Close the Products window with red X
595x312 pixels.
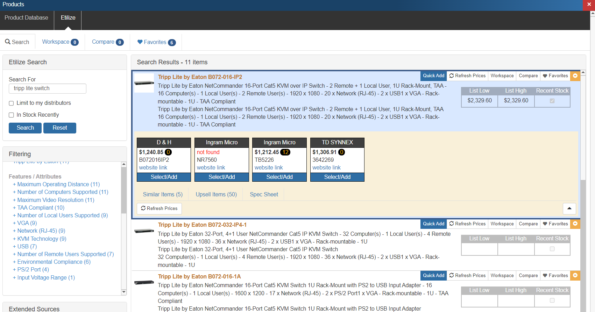pos(589,4)
